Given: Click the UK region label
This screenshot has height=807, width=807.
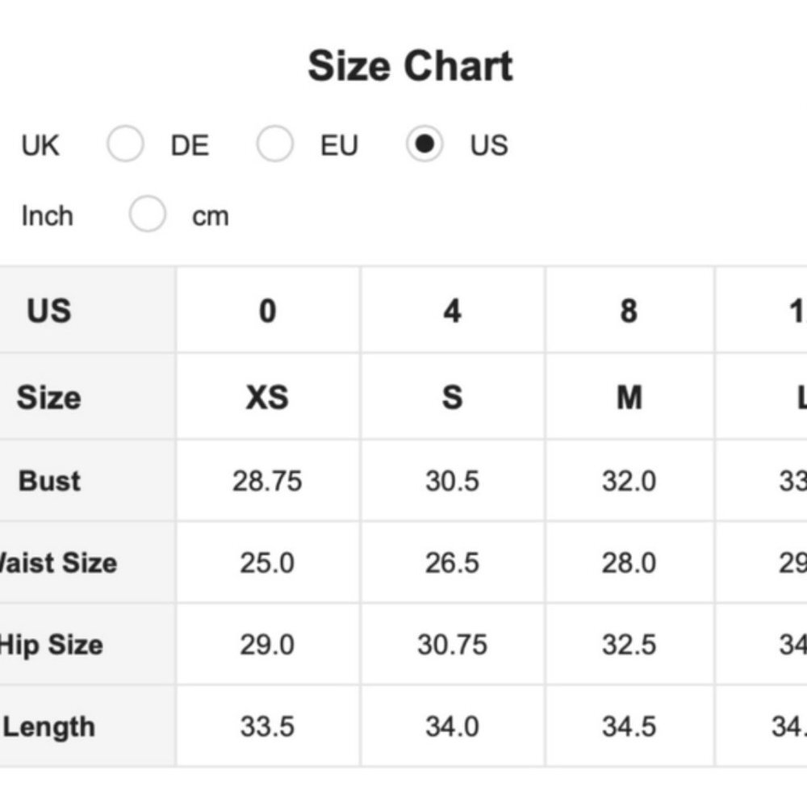Looking at the screenshot, I should point(40,146).
